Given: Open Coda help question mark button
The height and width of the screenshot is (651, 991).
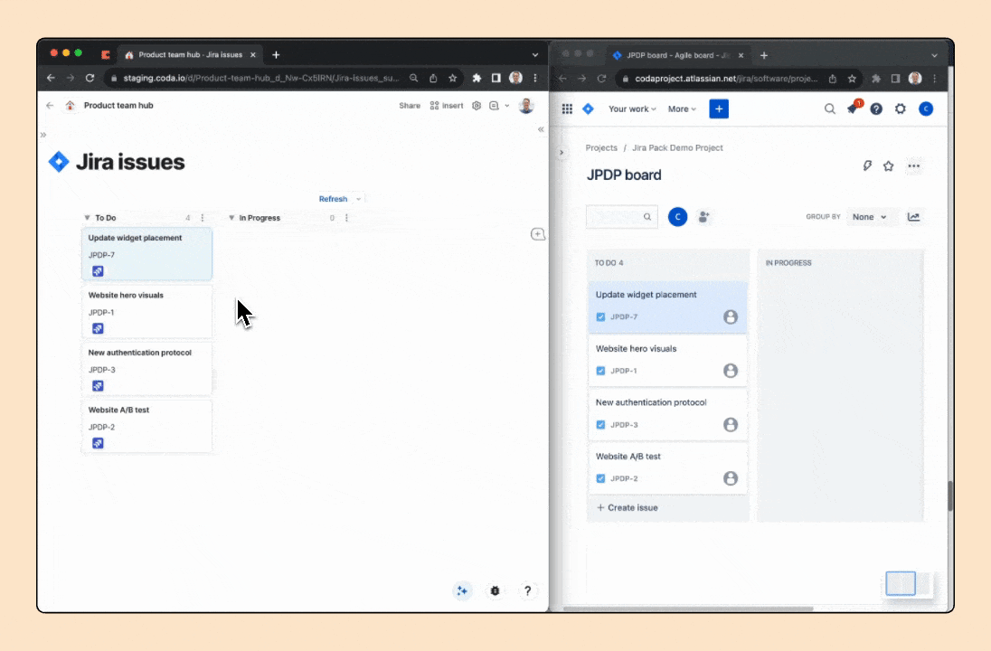Looking at the screenshot, I should (x=527, y=591).
